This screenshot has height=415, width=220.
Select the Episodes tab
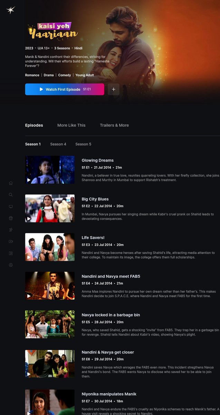(x=34, y=125)
